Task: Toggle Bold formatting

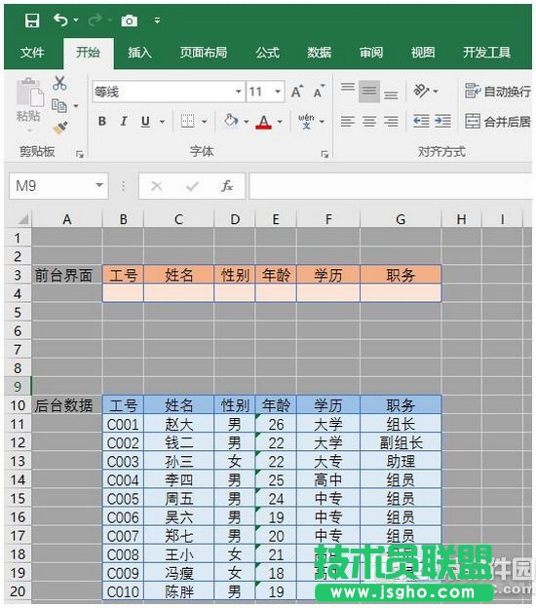Action: pyautogui.click(x=102, y=122)
